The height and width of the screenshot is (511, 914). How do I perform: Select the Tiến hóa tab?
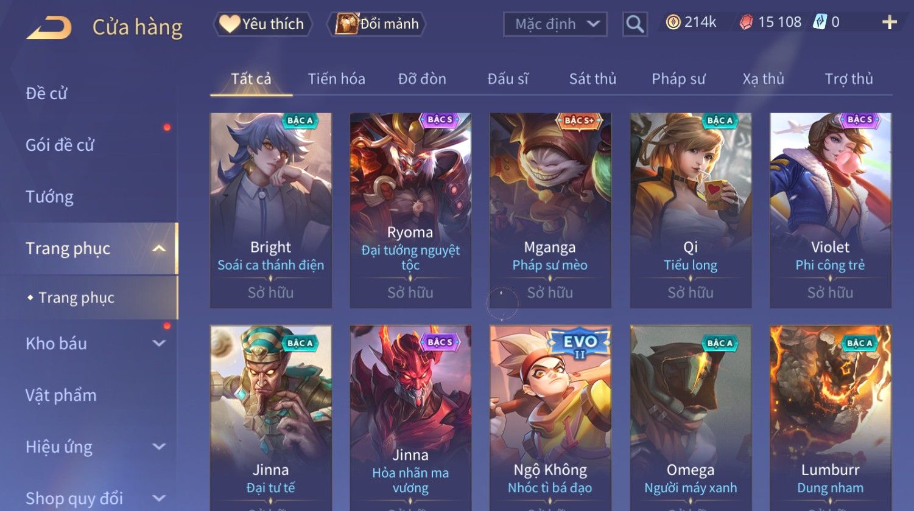[x=336, y=79]
